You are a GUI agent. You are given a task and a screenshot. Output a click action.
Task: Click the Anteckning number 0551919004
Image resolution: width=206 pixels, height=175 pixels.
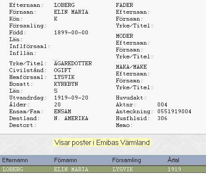[174, 112]
